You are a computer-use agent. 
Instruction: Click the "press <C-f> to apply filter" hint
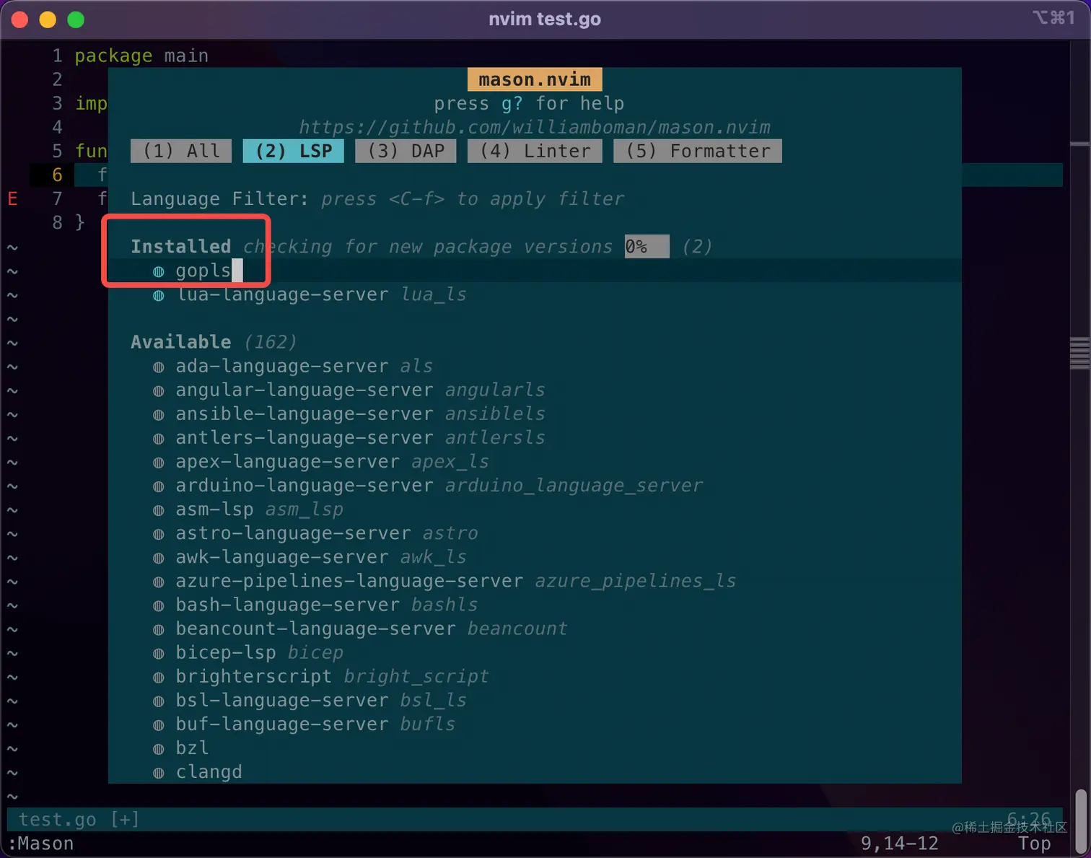(x=473, y=199)
